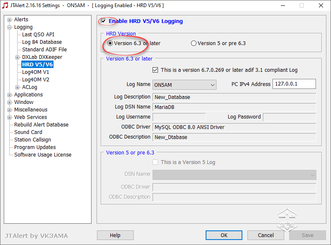331x245 pixels.
Task: Click the Log DSN Name field
Action: pos(234,107)
